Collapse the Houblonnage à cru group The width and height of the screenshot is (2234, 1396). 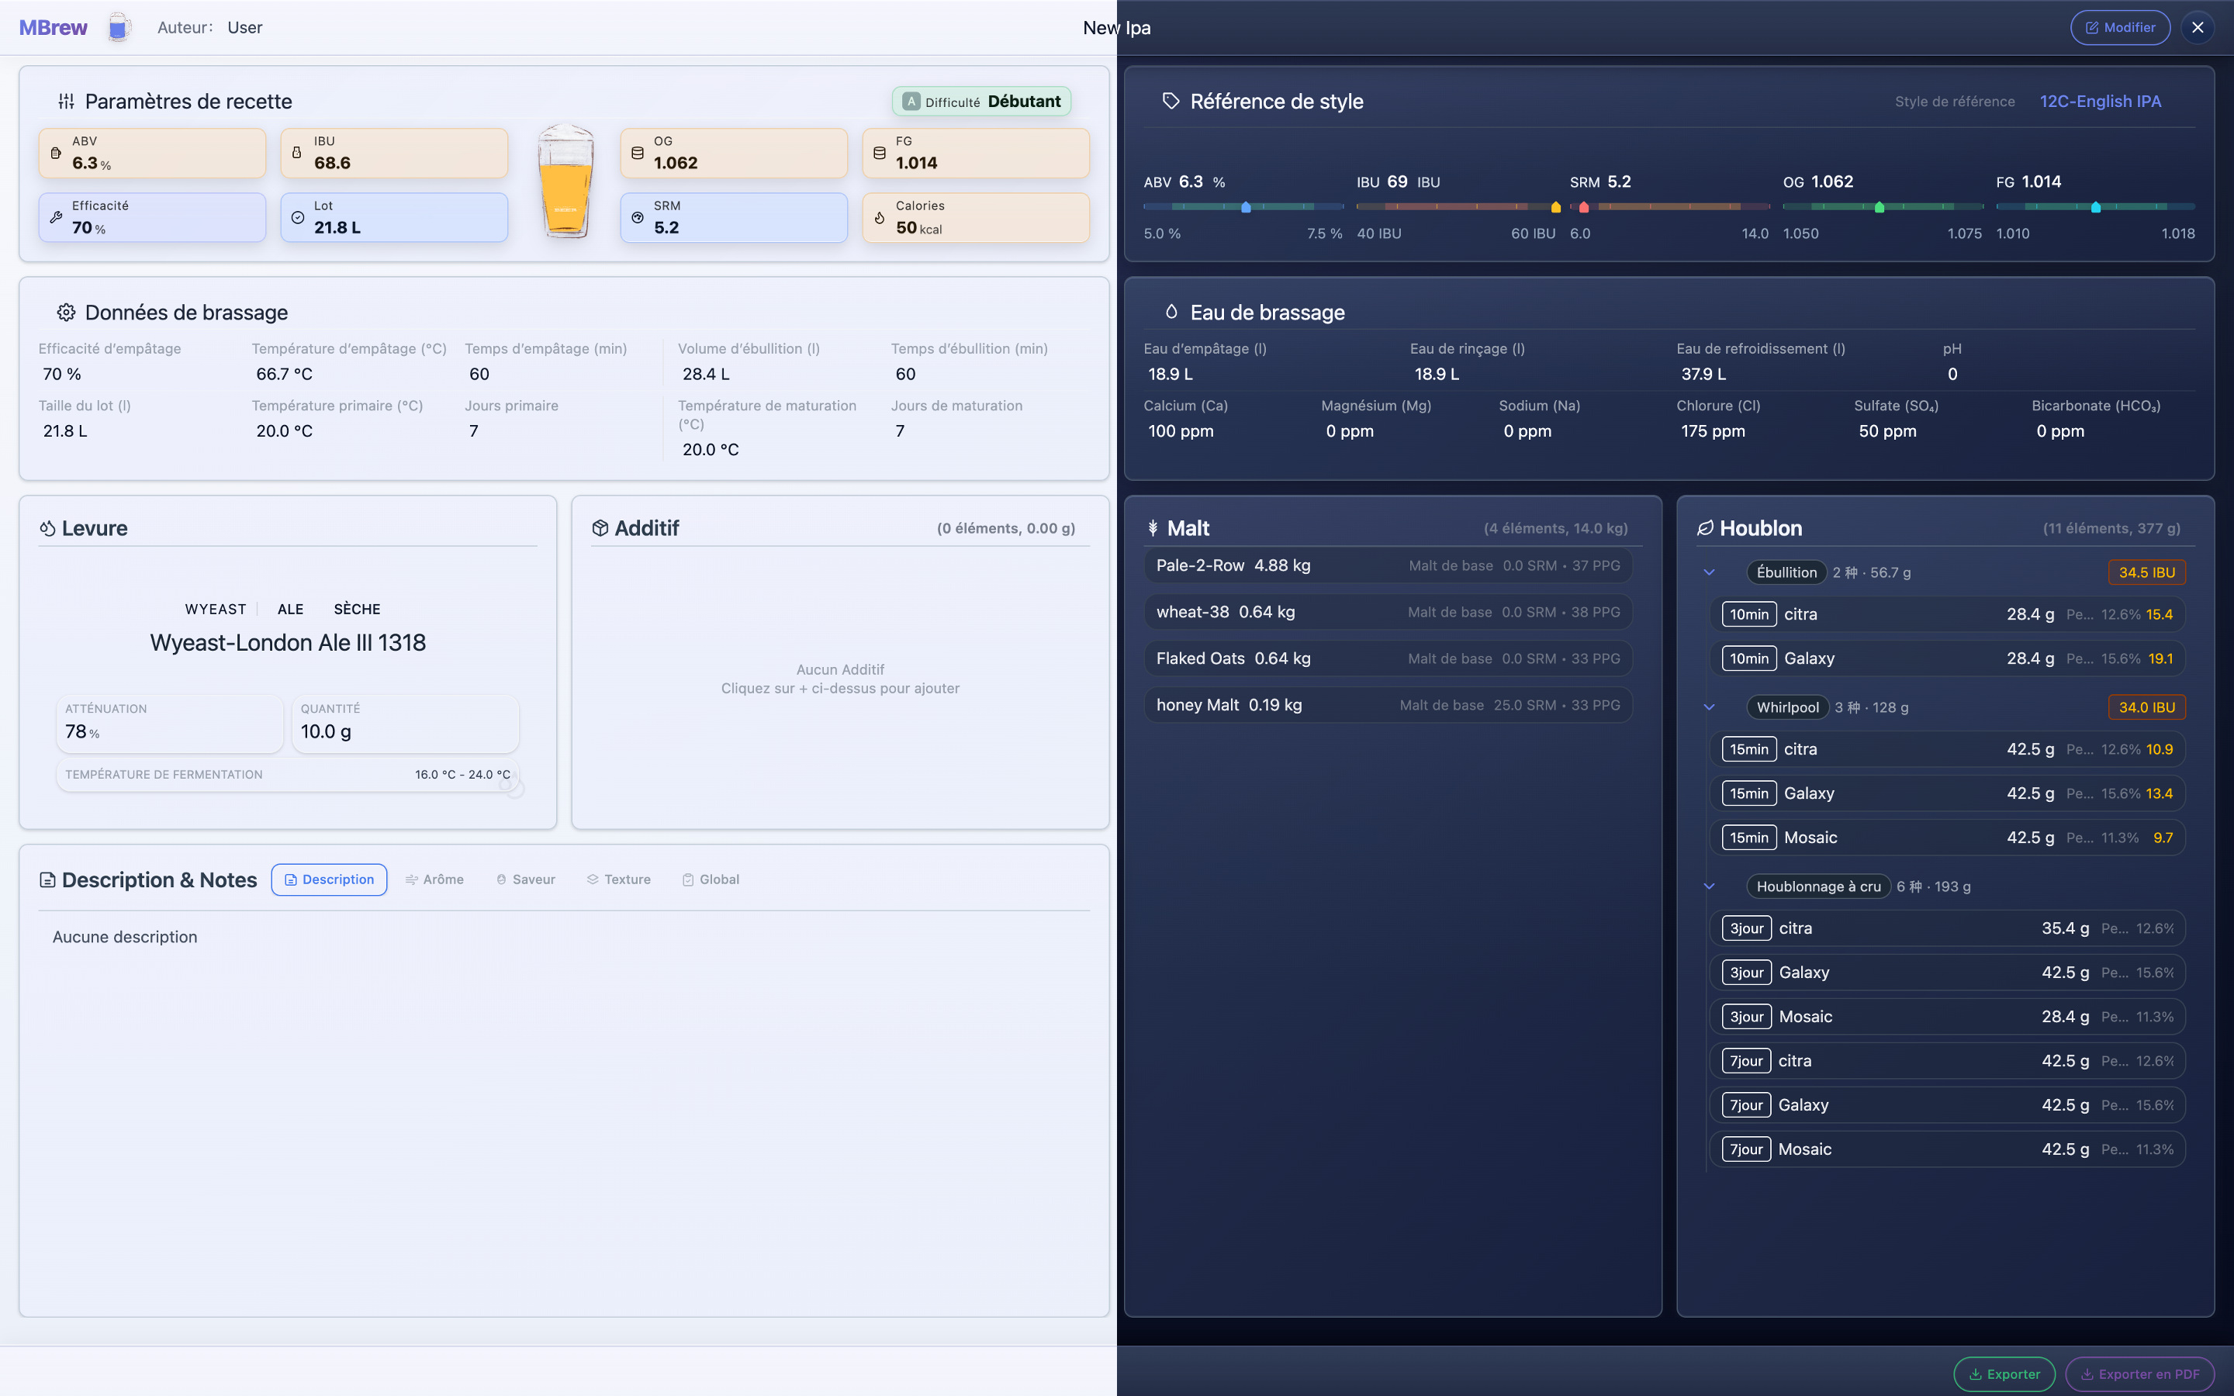[x=1709, y=886]
